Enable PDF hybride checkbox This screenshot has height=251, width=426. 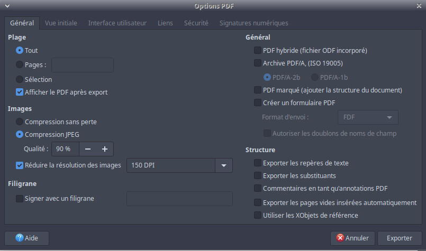tap(258, 51)
